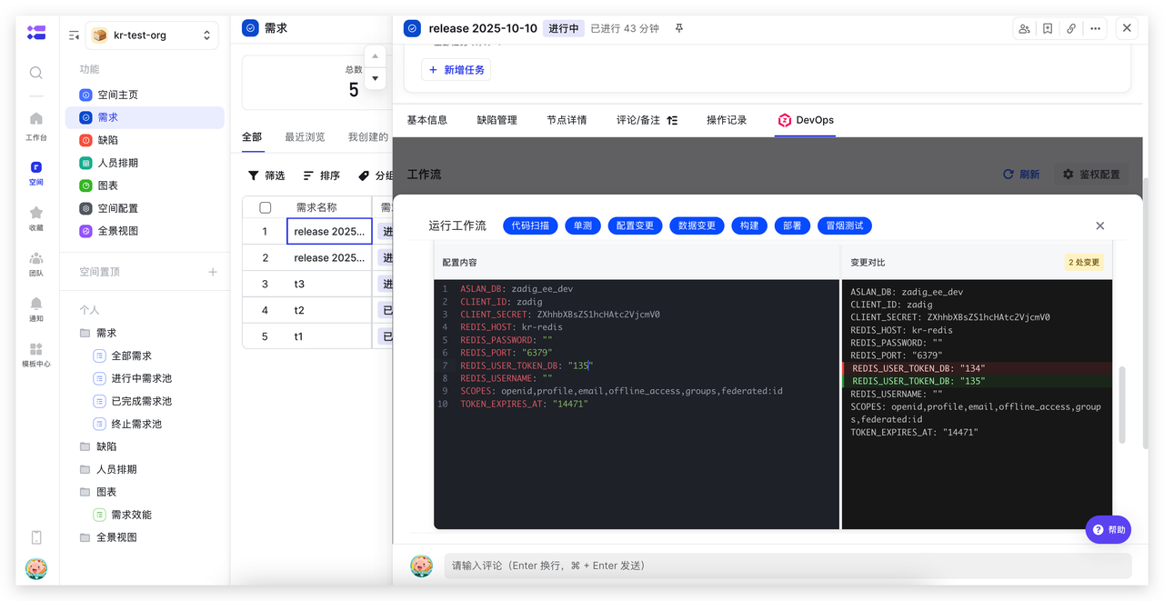
Task: Open the 模板中心 template center
Action: (x=35, y=350)
